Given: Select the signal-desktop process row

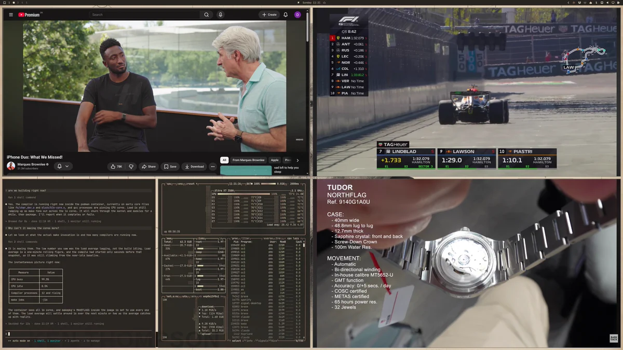Looking at the screenshot, I should coord(265,303).
